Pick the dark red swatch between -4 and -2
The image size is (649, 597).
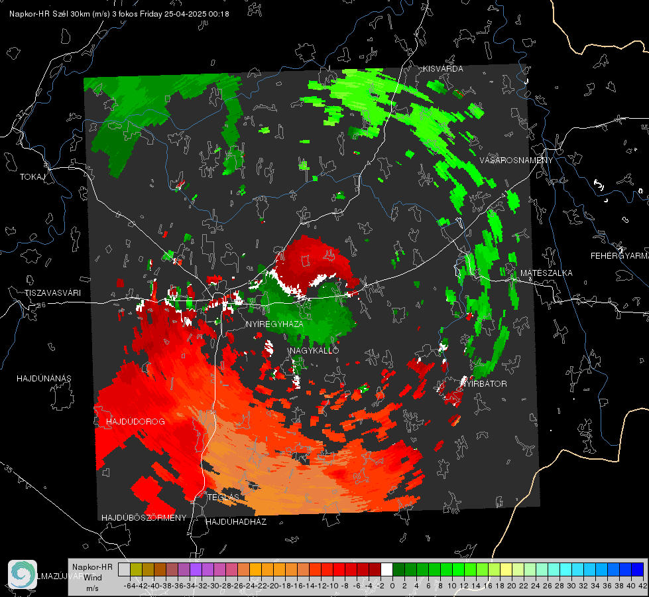pyautogui.click(x=375, y=569)
